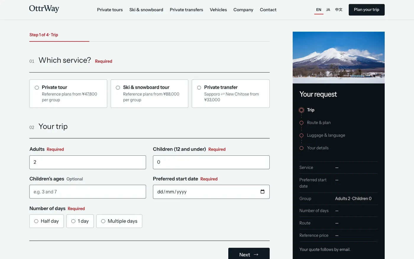This screenshot has height=259, width=414.
Task: Click the Plan your trip button
Action: (x=366, y=10)
